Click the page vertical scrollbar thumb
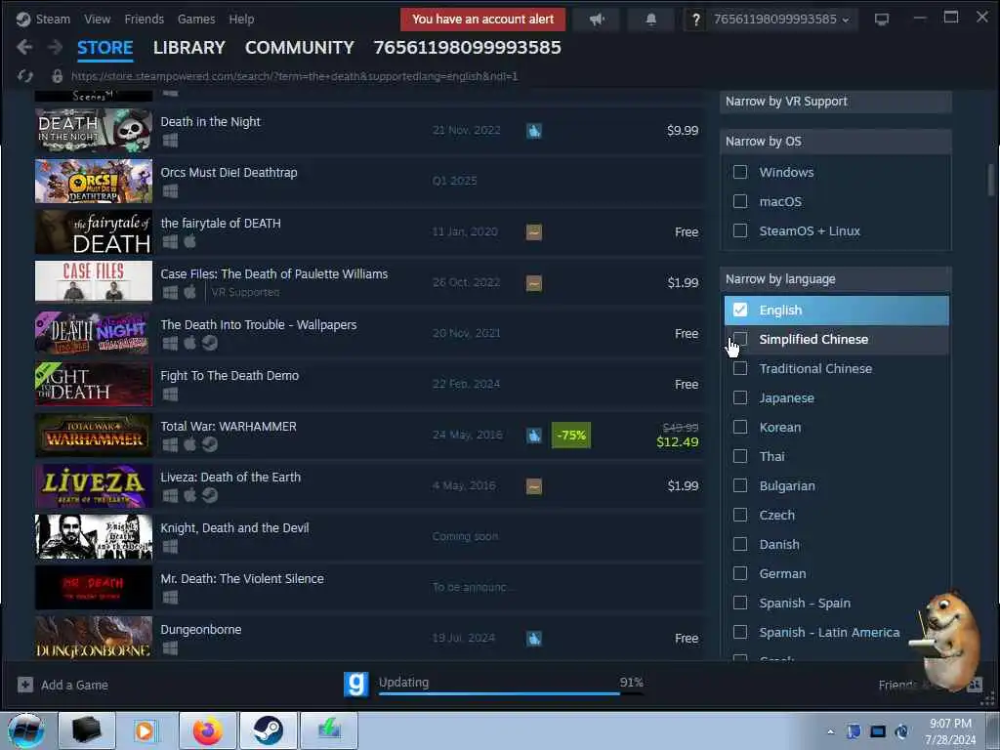This screenshot has width=1000, height=750. 990,181
